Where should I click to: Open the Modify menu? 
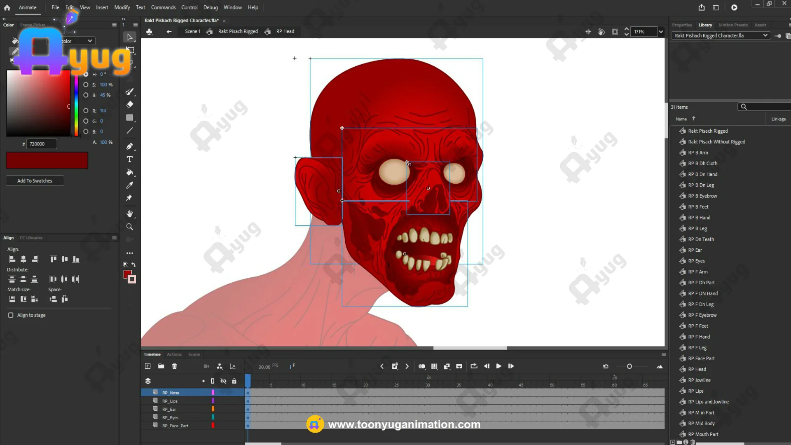[x=122, y=7]
